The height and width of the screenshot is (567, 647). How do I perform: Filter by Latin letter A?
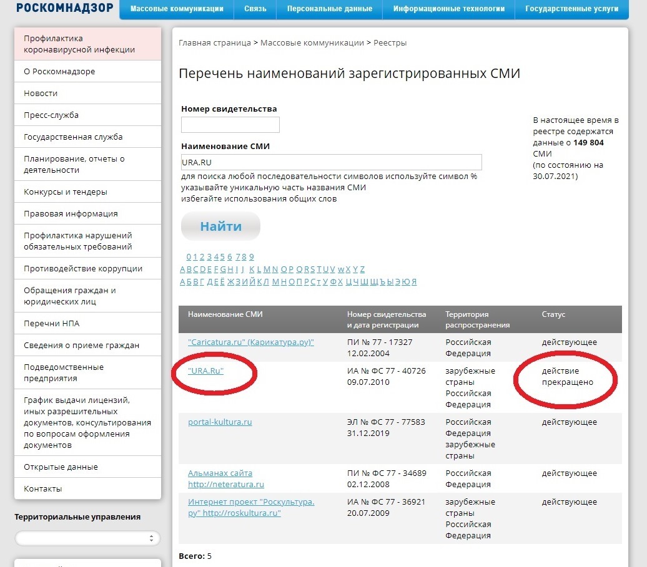(183, 269)
